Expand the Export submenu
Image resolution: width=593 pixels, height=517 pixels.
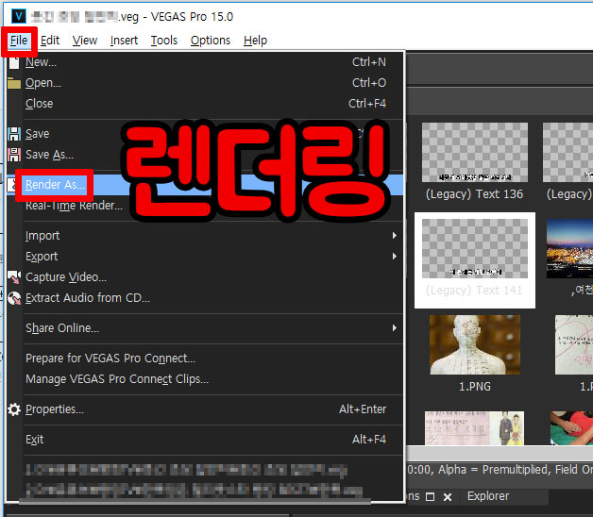tap(205, 257)
